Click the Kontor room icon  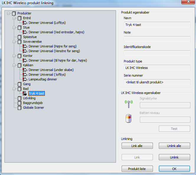click(x=19, y=56)
